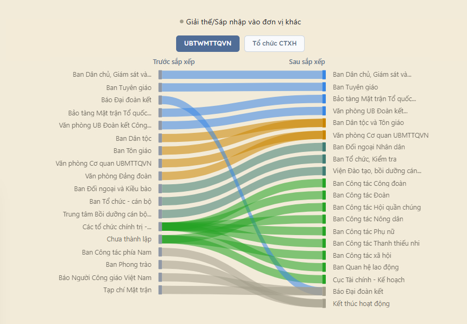The image size is (467, 324).
Task: Click the Văn phòng Đảng đoàn source node
Action: click(x=160, y=176)
